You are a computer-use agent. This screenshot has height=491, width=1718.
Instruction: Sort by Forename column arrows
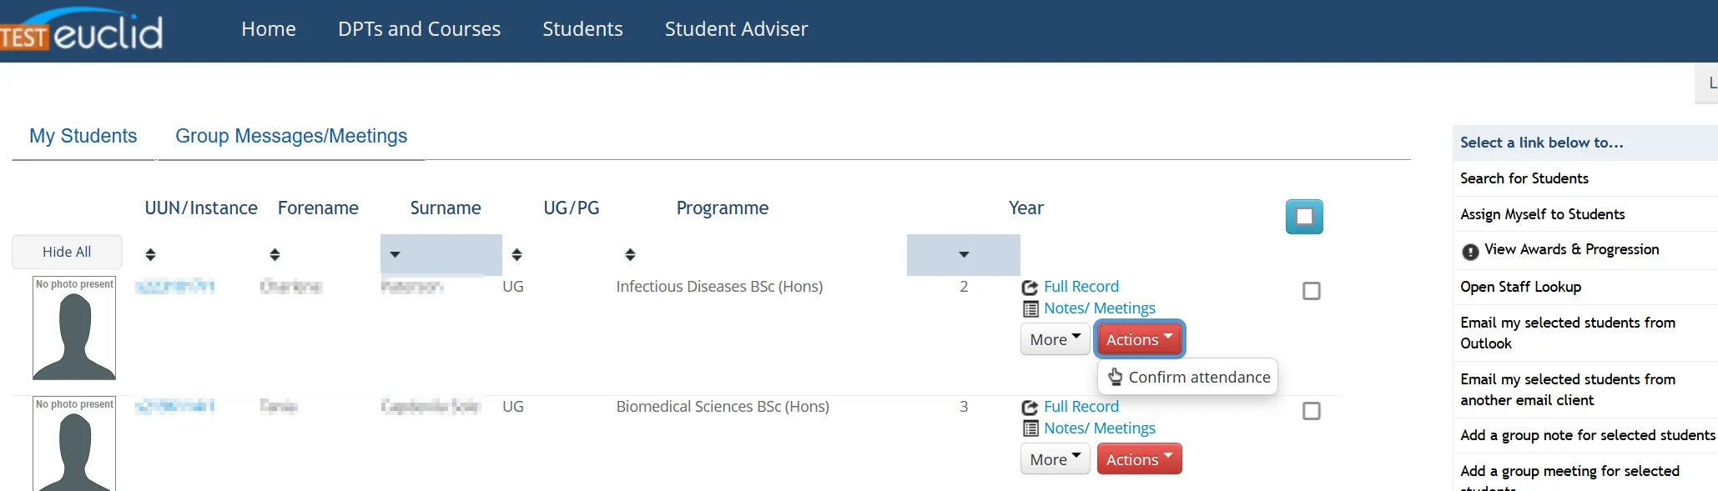(275, 254)
